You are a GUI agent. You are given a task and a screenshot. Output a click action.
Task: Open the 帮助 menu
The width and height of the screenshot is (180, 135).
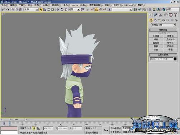(x=141, y=5)
